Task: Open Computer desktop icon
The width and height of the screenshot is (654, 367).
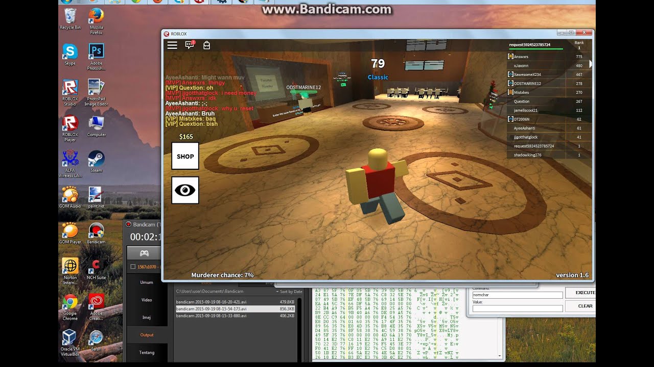Action: tap(96, 126)
